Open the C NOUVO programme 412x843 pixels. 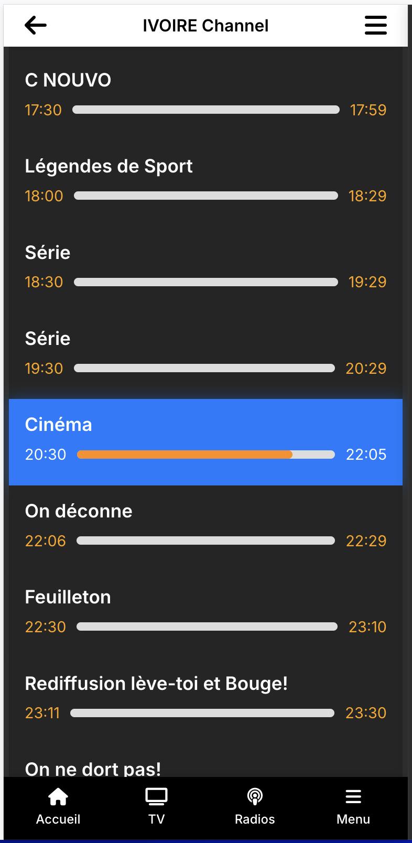click(x=68, y=80)
